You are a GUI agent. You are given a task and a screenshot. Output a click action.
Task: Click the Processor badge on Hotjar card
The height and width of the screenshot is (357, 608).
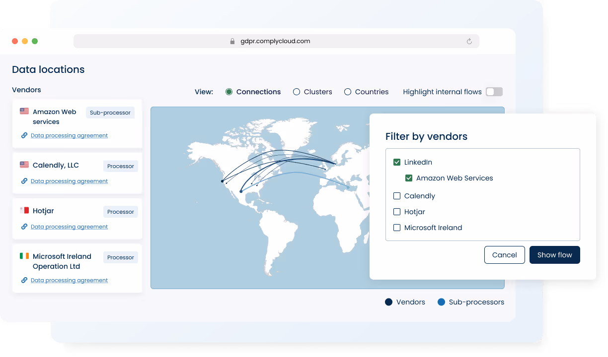121,212
